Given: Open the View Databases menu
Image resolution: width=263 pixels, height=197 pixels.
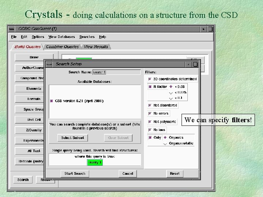Looking at the screenshot, I should (62, 37).
